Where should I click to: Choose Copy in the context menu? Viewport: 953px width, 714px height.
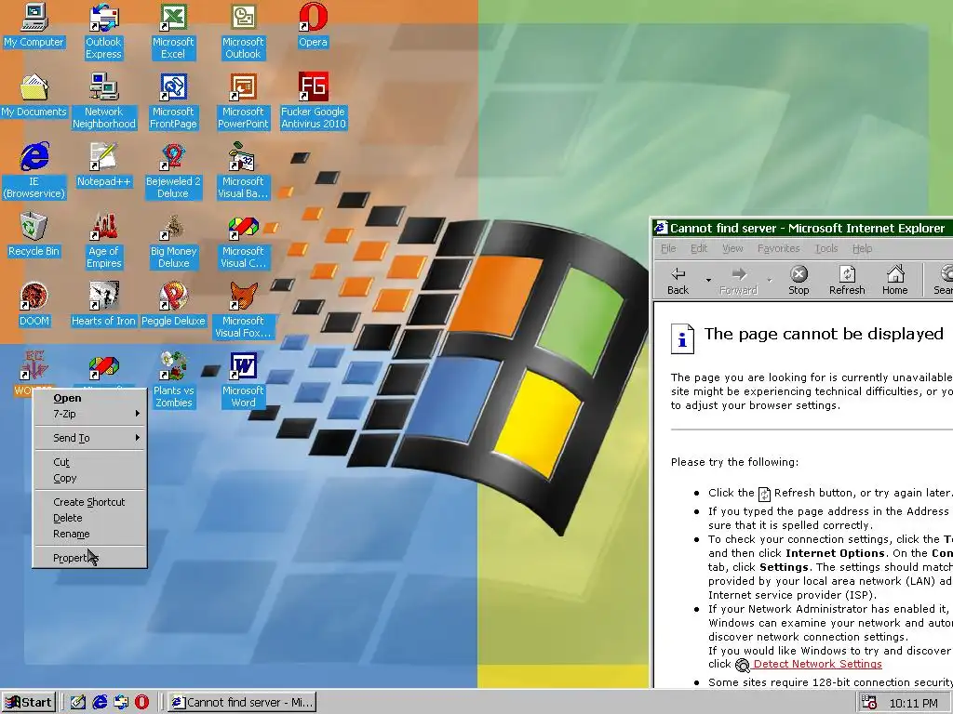(89, 478)
